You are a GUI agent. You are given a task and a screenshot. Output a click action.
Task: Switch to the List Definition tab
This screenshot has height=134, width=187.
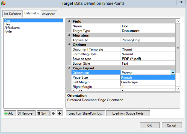tap(12, 14)
